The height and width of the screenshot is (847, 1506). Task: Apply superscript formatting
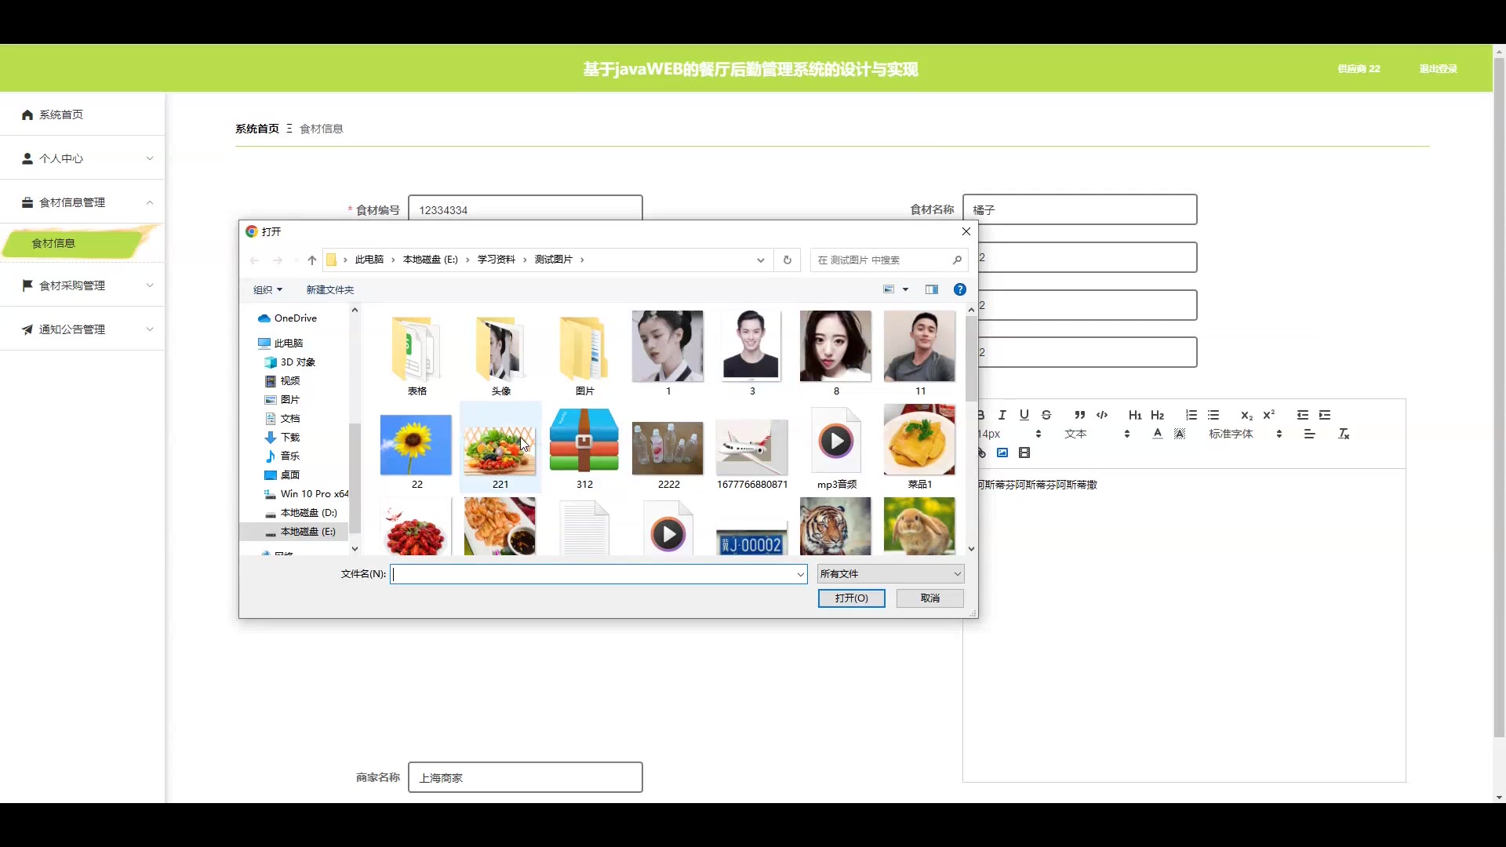point(1268,415)
